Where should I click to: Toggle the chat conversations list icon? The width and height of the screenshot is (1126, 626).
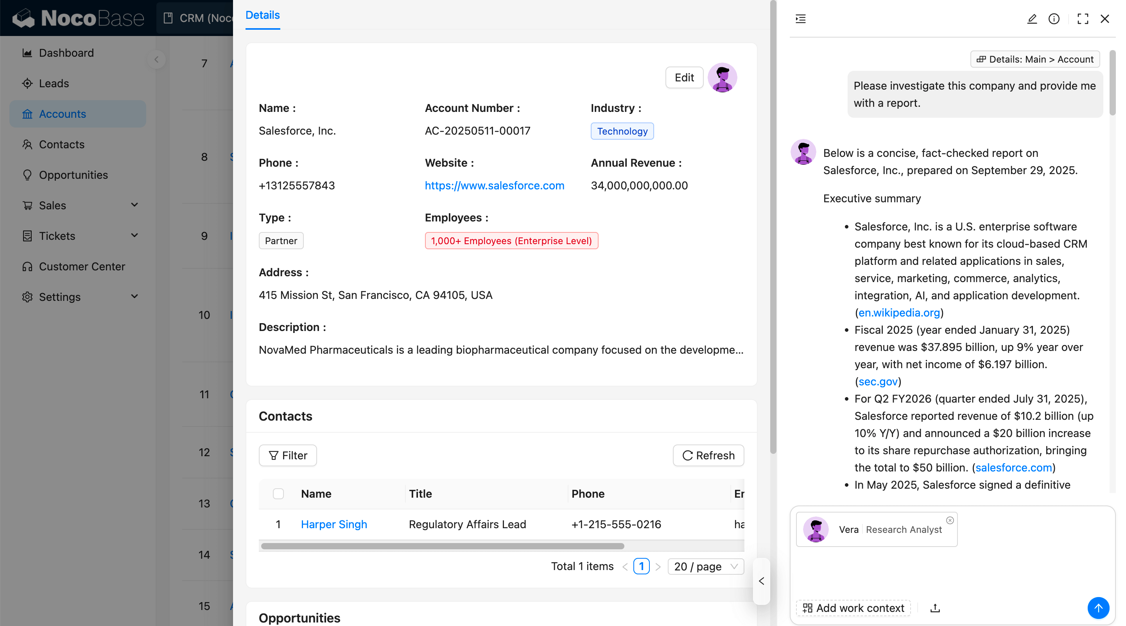click(x=800, y=19)
